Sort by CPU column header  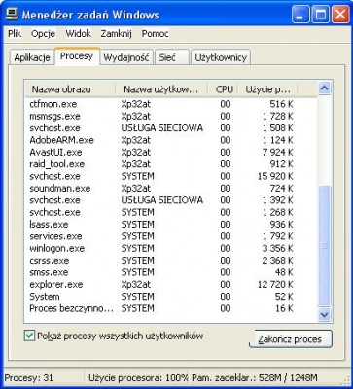click(223, 89)
